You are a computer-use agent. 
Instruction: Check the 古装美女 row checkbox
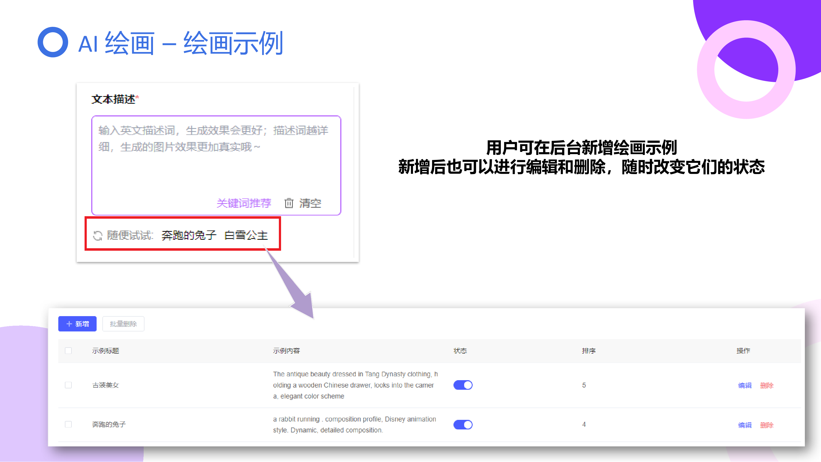click(x=68, y=385)
